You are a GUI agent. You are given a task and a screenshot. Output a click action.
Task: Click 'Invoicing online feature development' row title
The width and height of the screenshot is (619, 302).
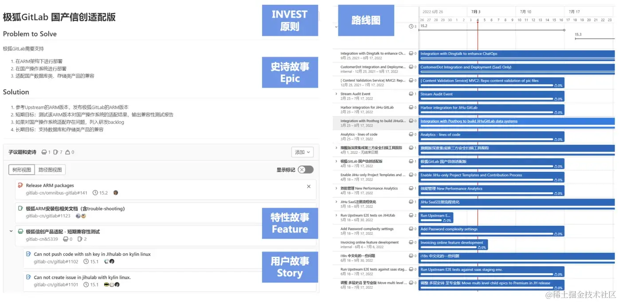370,242
